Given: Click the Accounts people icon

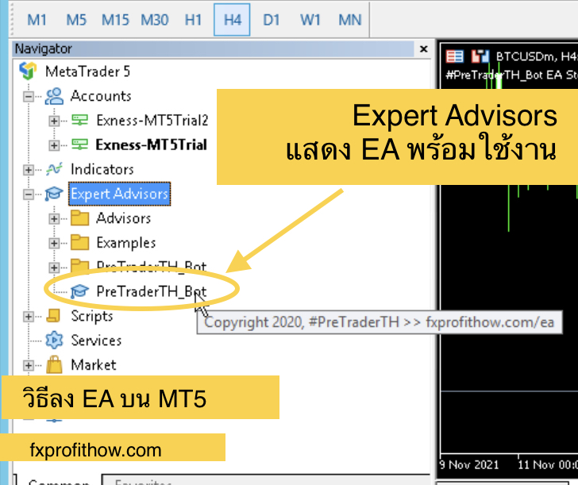Looking at the screenshot, I should point(54,96).
